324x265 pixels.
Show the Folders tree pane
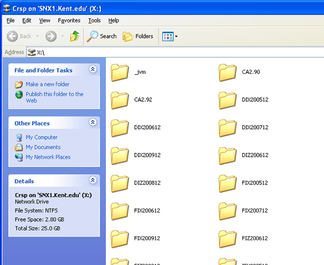138,36
